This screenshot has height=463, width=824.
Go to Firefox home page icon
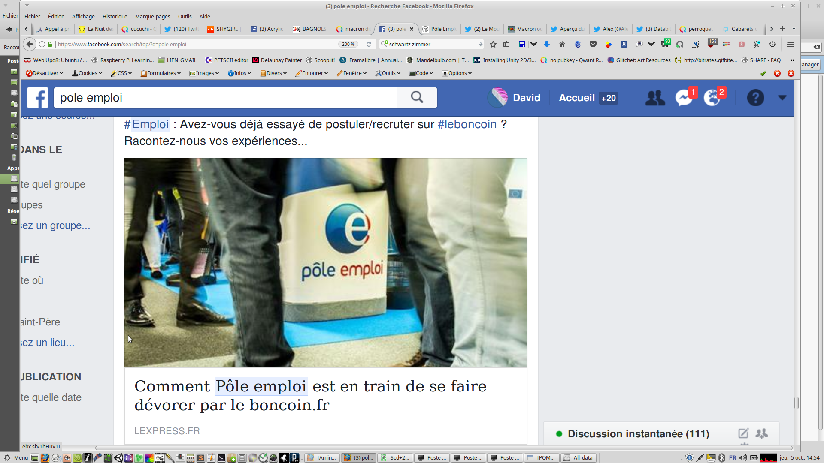562,44
